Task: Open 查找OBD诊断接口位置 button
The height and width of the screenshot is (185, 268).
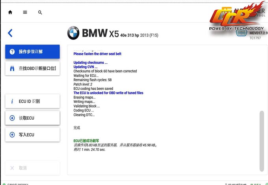Action: [32, 68]
